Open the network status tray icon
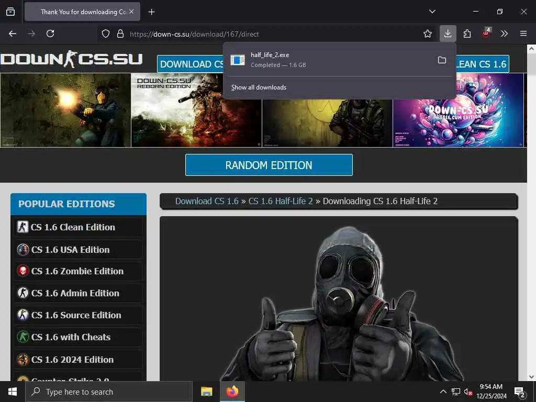 click(x=456, y=392)
